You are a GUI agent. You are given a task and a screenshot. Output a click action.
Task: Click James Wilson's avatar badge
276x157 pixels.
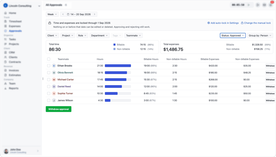(54, 100)
